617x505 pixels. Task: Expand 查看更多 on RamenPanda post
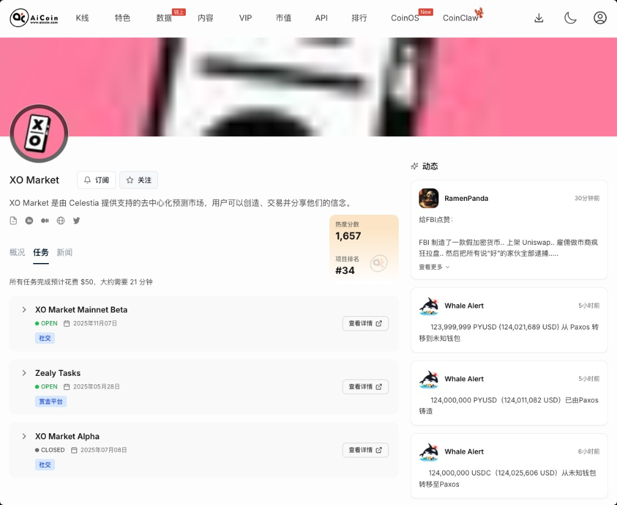pos(434,267)
